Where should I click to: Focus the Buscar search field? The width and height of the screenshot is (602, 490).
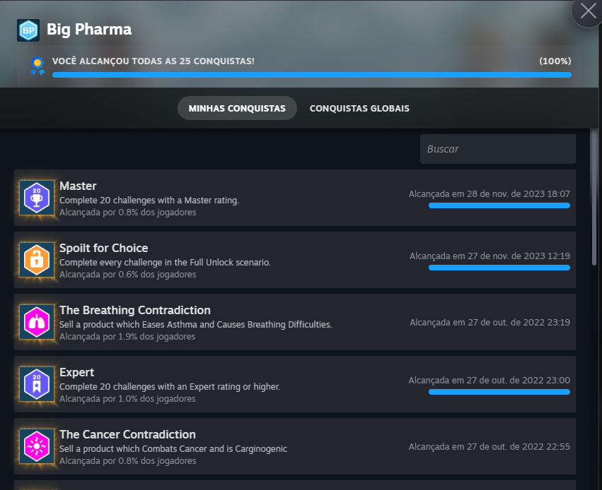pyautogui.click(x=497, y=149)
